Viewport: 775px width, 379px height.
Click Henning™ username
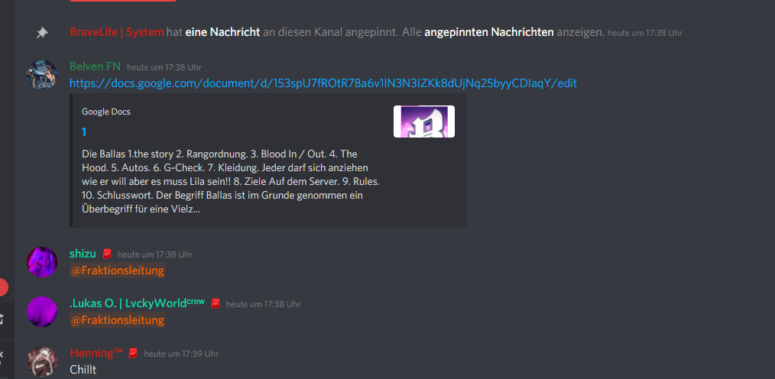coord(96,353)
